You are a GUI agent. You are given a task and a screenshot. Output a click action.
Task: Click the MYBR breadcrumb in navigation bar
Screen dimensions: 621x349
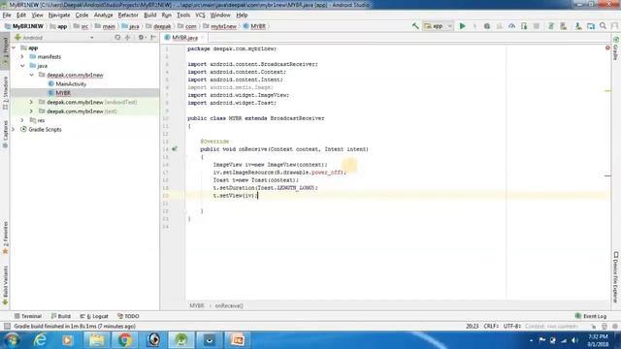coord(254,26)
